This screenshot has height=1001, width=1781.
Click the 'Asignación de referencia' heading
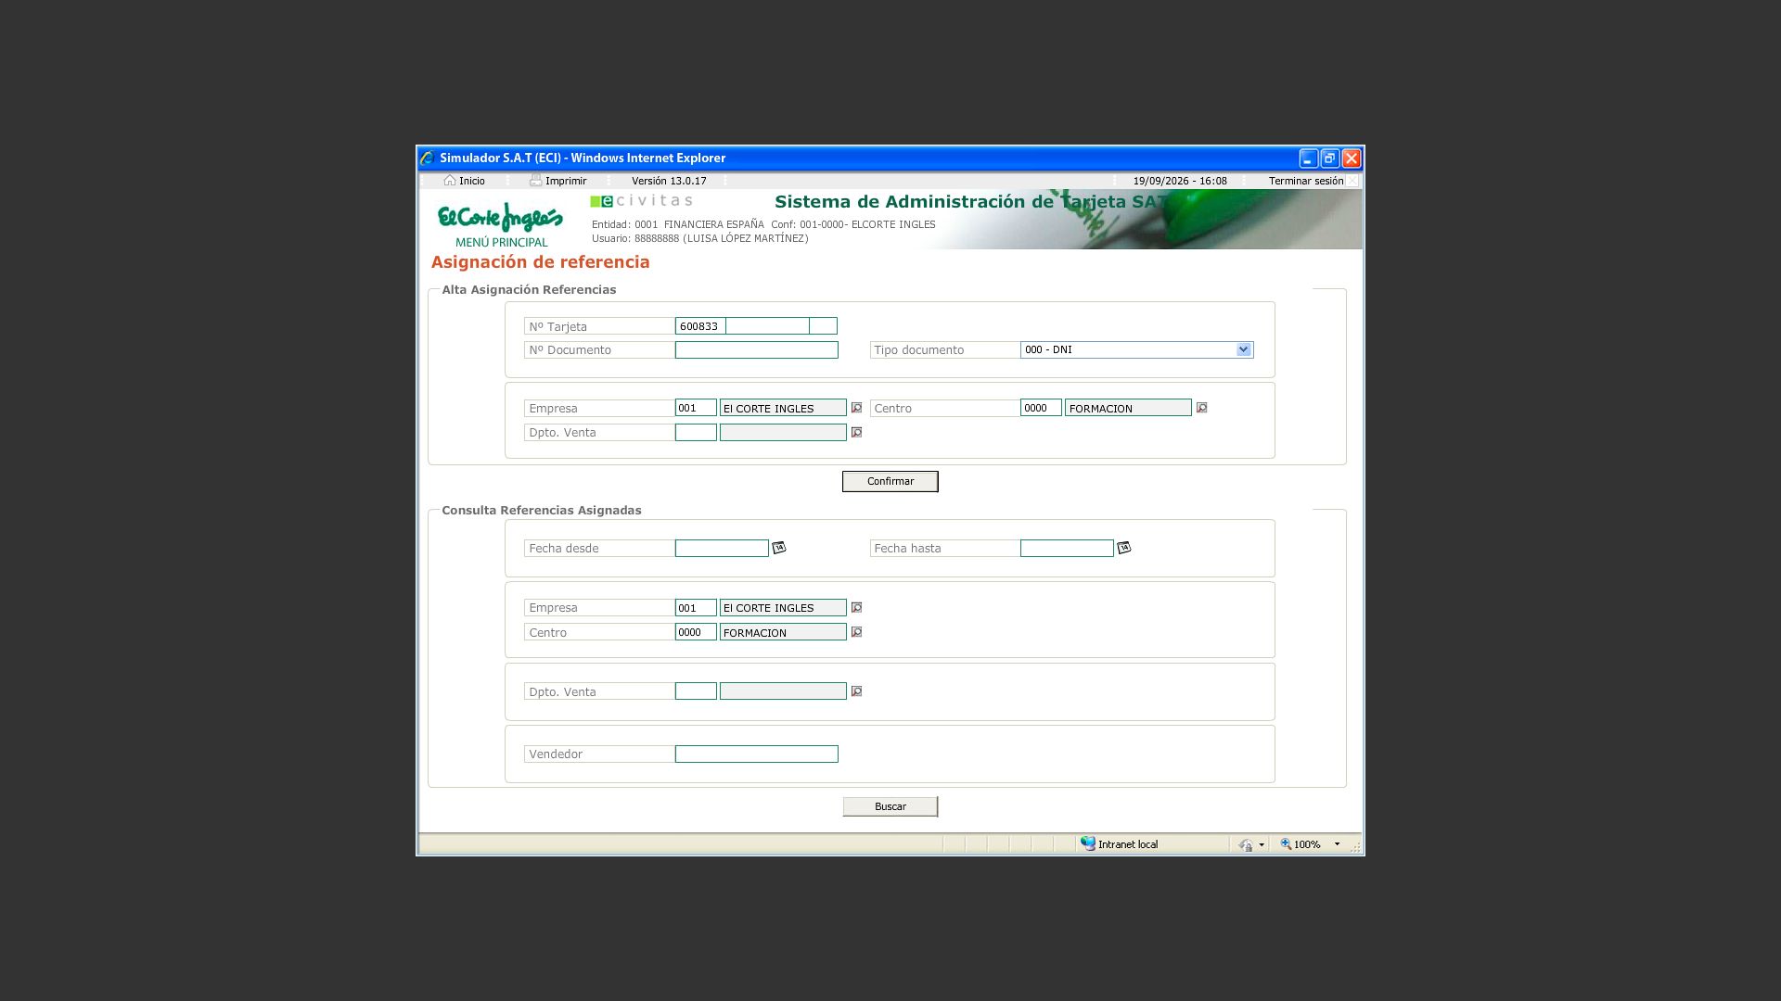coord(541,262)
